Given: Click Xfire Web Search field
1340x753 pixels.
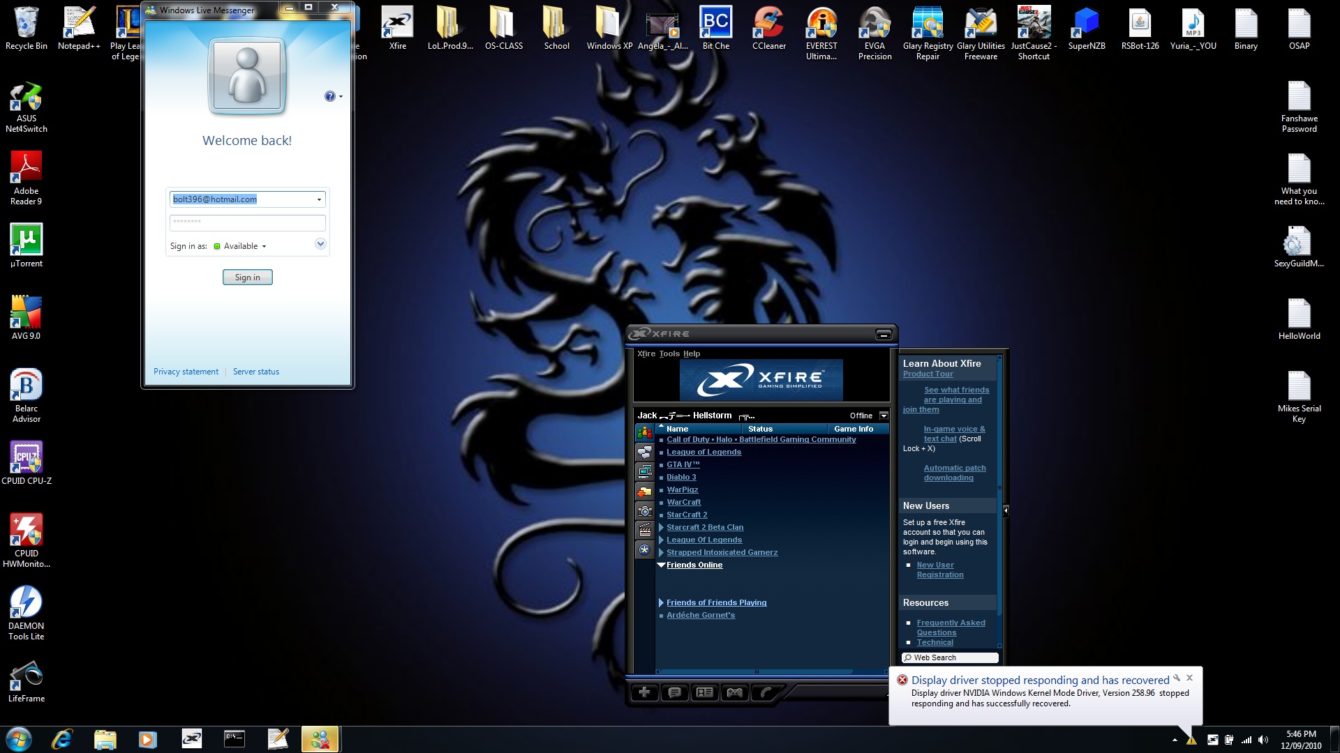Looking at the screenshot, I should click(950, 657).
